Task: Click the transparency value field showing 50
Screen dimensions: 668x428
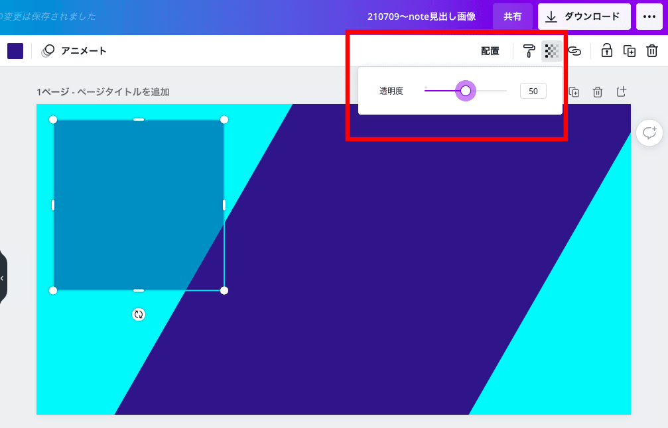Action: pos(533,91)
